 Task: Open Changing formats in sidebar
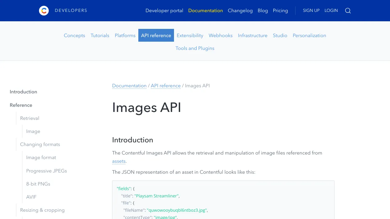40,144
